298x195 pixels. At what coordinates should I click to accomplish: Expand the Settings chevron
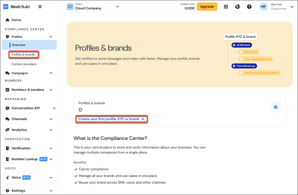tap(51, 191)
